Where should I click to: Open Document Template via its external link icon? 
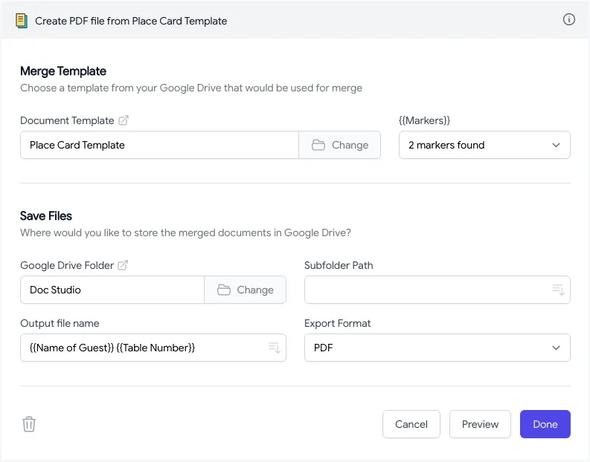coord(124,120)
